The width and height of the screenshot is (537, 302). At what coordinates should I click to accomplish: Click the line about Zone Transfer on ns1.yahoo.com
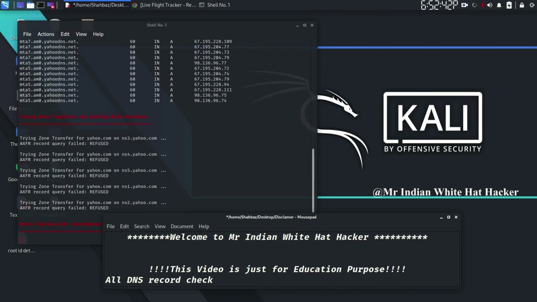(x=93, y=187)
